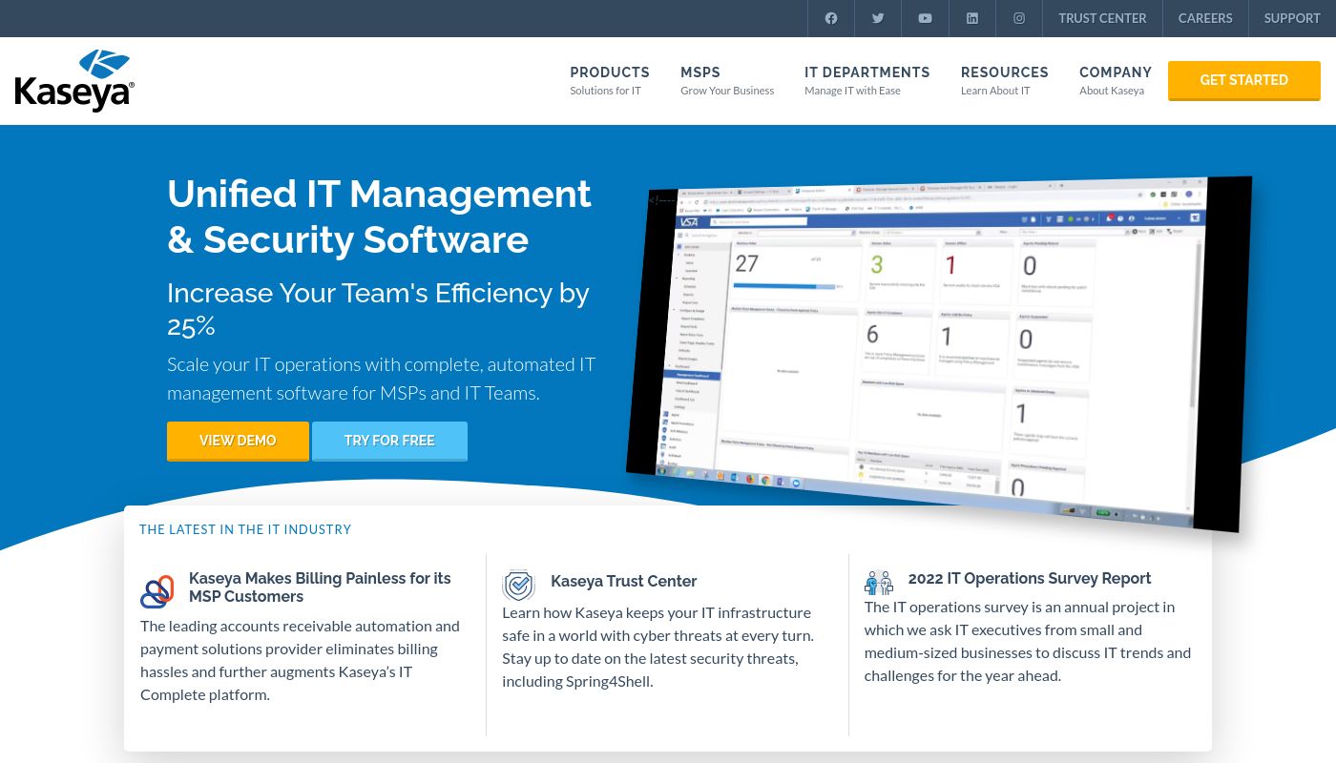
Task: Click the Get Started button
Action: click(x=1244, y=80)
